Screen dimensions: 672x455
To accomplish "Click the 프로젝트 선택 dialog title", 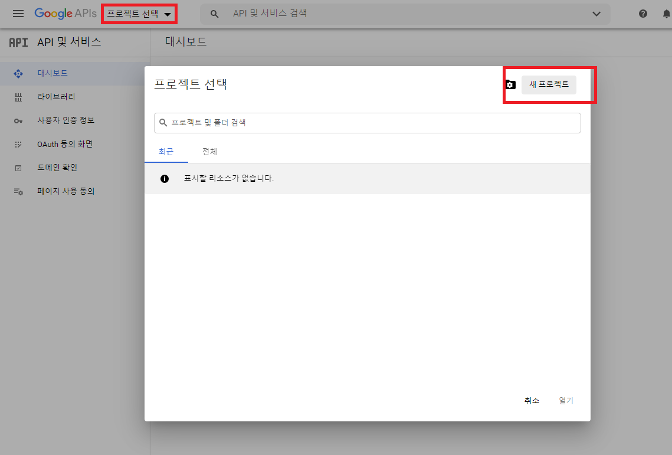I will [191, 84].
